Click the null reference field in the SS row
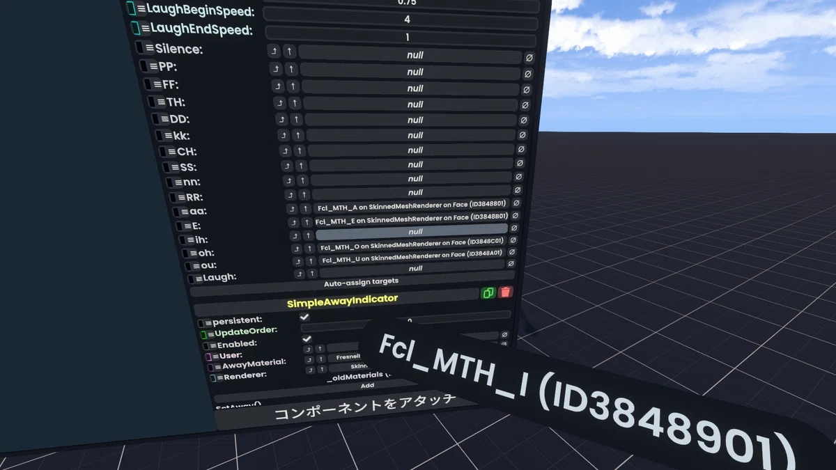Screen dimensions: 836x470 [411, 165]
